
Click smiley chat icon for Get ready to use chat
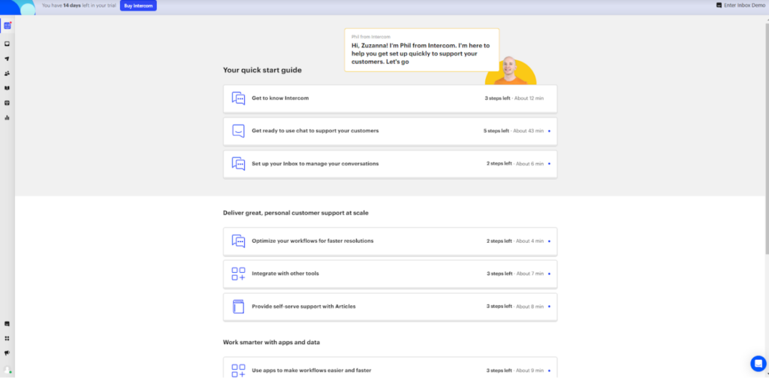[238, 131]
